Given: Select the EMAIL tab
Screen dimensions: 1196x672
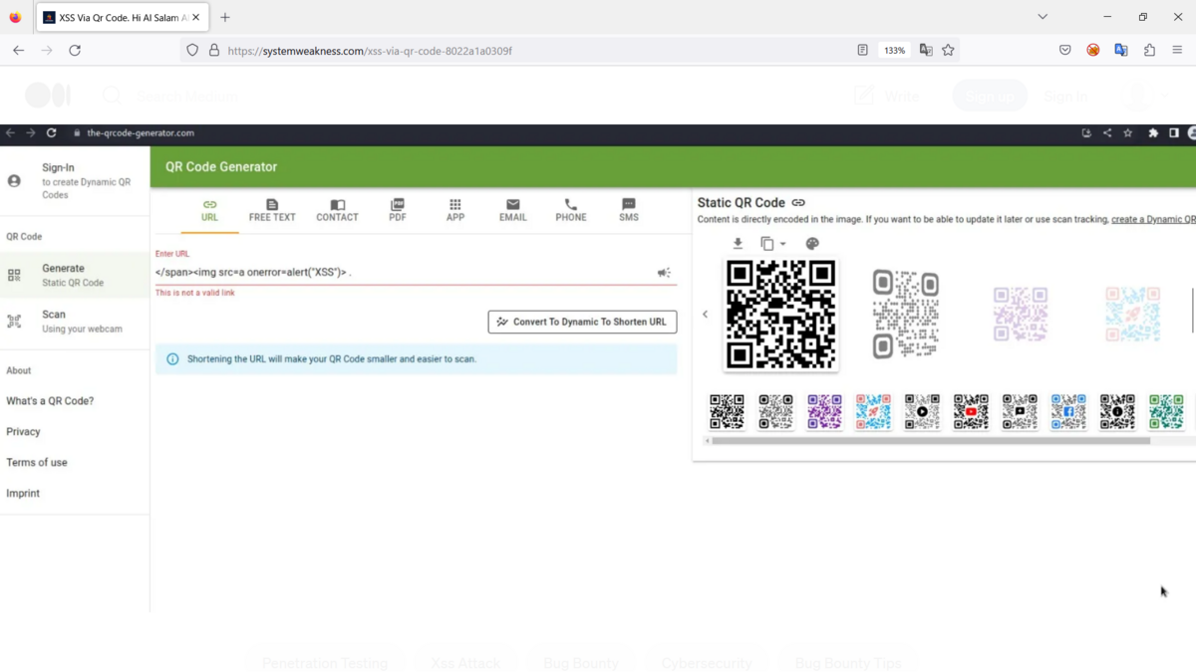Looking at the screenshot, I should point(513,210).
